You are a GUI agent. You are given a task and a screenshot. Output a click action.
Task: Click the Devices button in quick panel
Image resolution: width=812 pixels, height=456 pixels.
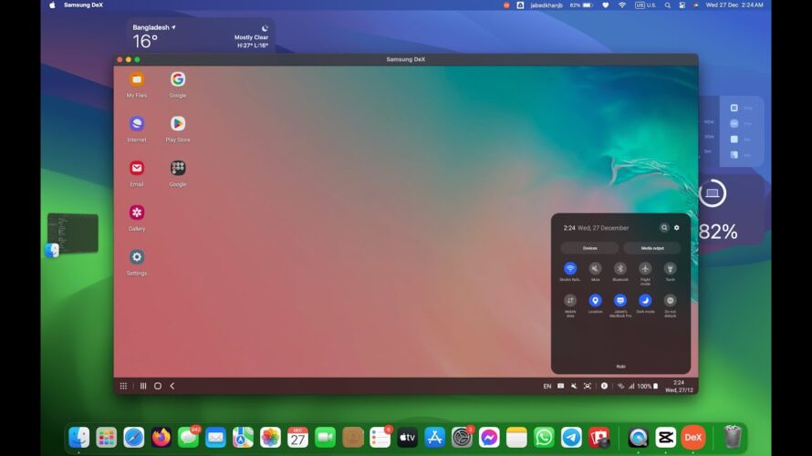click(589, 248)
